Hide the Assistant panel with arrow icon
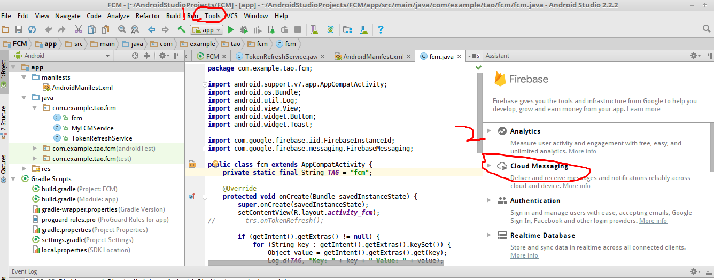This screenshot has height=280, width=714. (x=708, y=56)
